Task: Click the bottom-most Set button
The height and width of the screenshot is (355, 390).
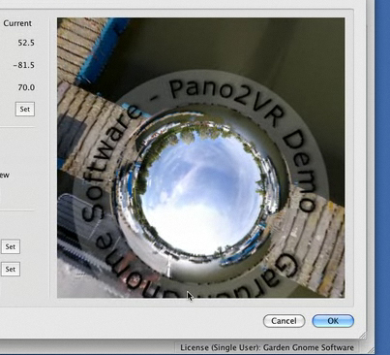Action: pyautogui.click(x=11, y=269)
